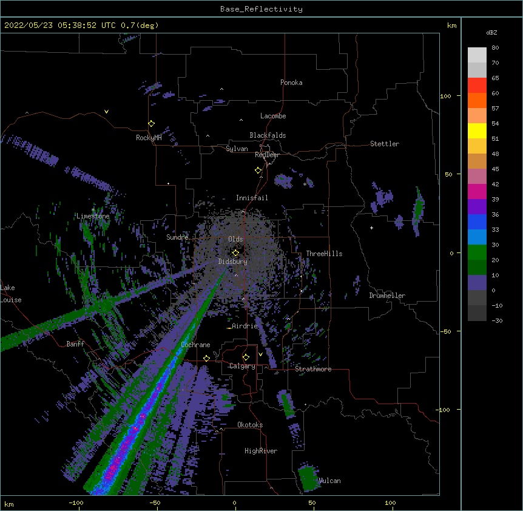Click the 45 value in dBZ legend
This screenshot has width=523, height=511.
pos(495,169)
